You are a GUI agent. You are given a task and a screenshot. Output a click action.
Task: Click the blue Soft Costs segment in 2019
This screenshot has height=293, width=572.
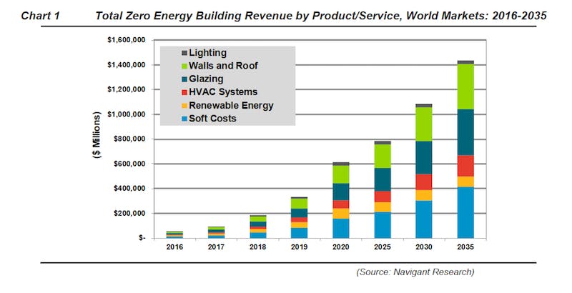tap(301, 232)
